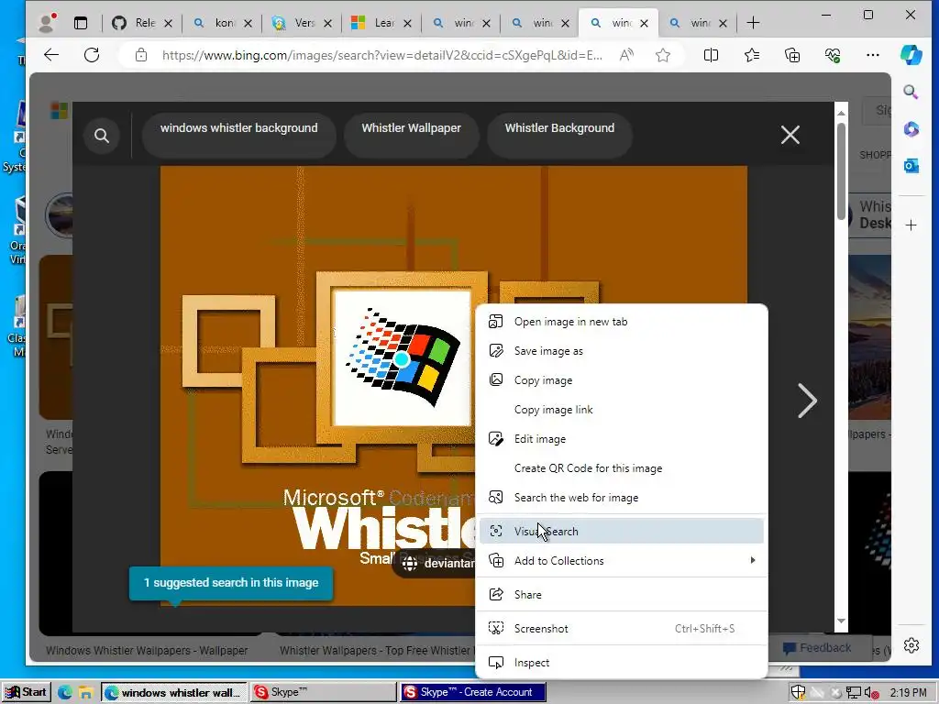Click scrollbar up arrow in image viewer
939x704 pixels.
coord(841,112)
